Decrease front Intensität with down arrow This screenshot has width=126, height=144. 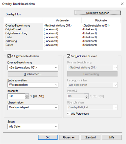27,97
